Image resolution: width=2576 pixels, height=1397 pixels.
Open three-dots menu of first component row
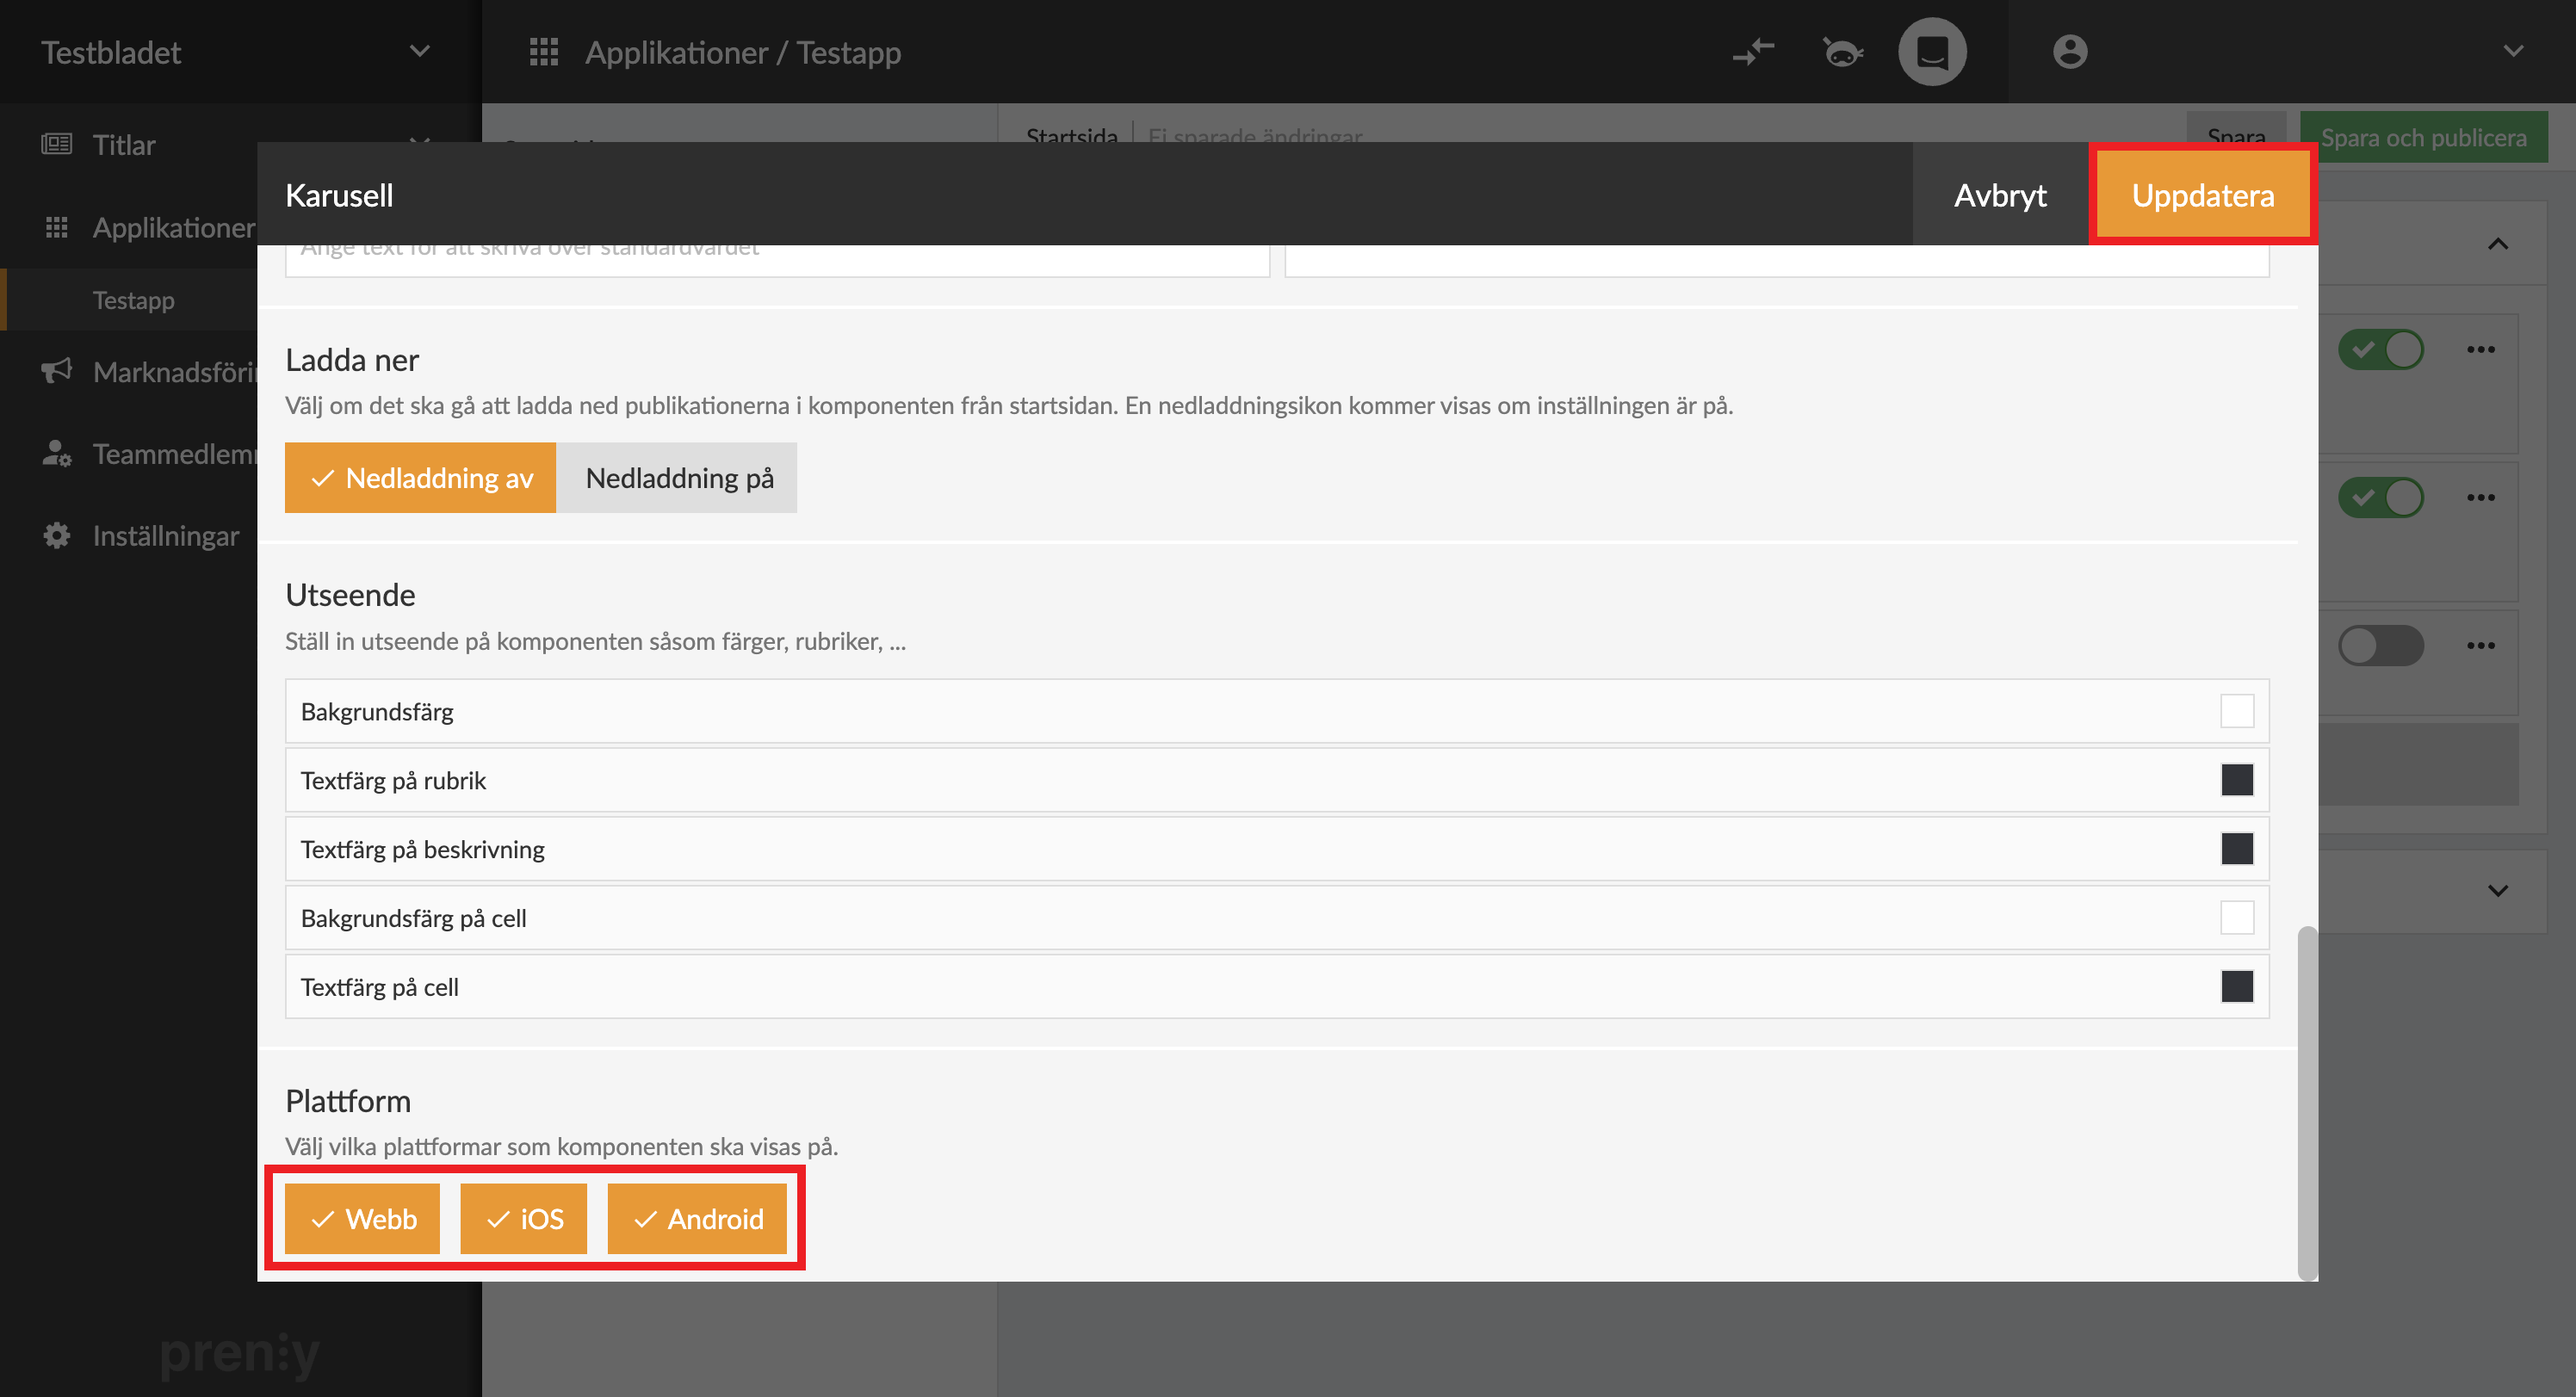[x=2480, y=349]
